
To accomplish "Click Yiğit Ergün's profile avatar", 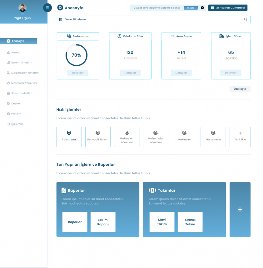I will tap(22, 8).
